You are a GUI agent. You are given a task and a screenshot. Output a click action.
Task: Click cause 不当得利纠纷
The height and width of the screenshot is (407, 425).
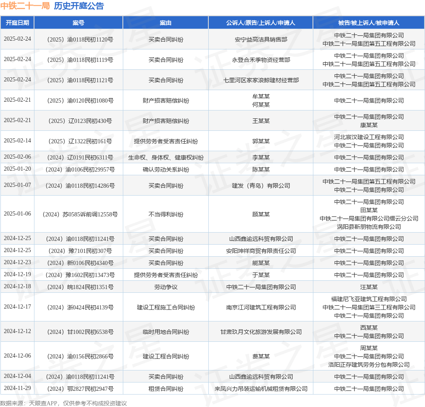[166, 214]
